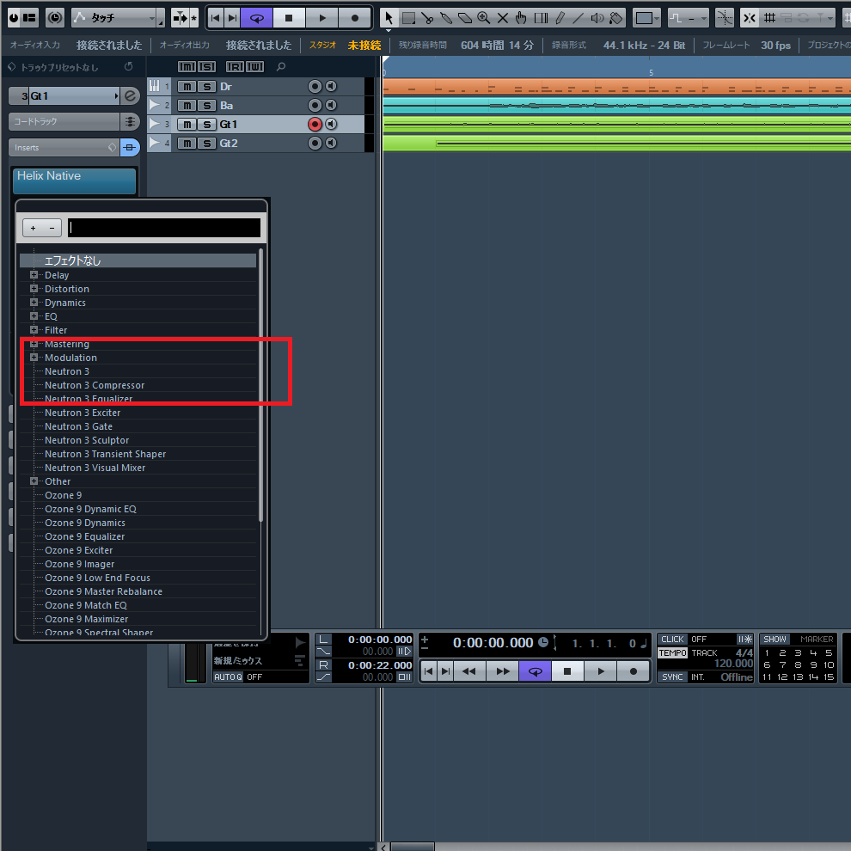
Task: Toggle TEMPO track button in transport panel
Action: pos(672,653)
